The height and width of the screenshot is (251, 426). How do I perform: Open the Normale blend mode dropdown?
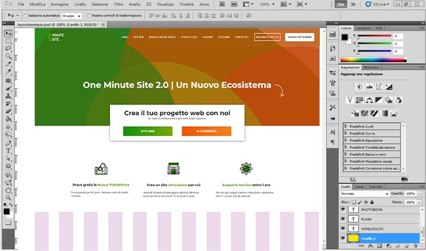tap(364, 193)
